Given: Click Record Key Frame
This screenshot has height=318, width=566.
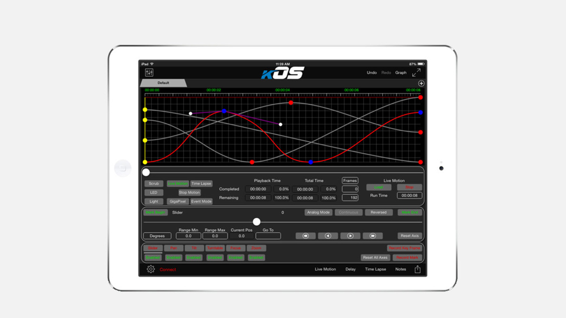Looking at the screenshot, I should click(x=405, y=248).
